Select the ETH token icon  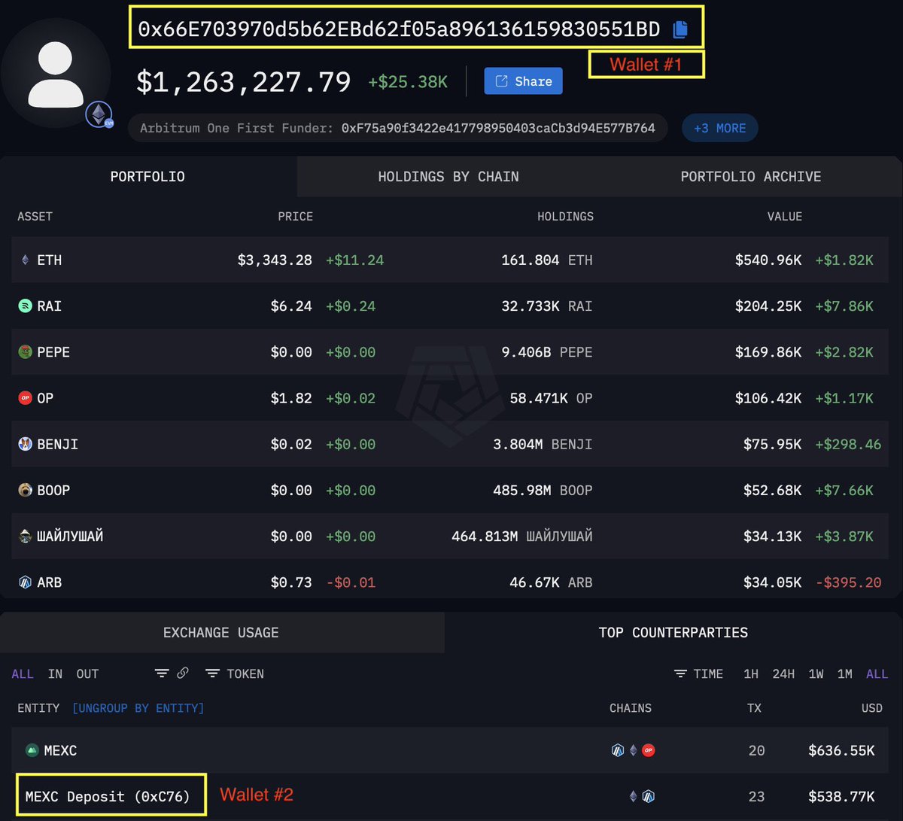[24, 260]
